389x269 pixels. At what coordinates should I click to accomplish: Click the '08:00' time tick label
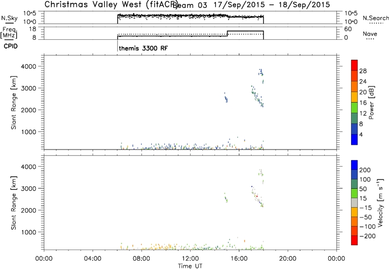click(141, 259)
